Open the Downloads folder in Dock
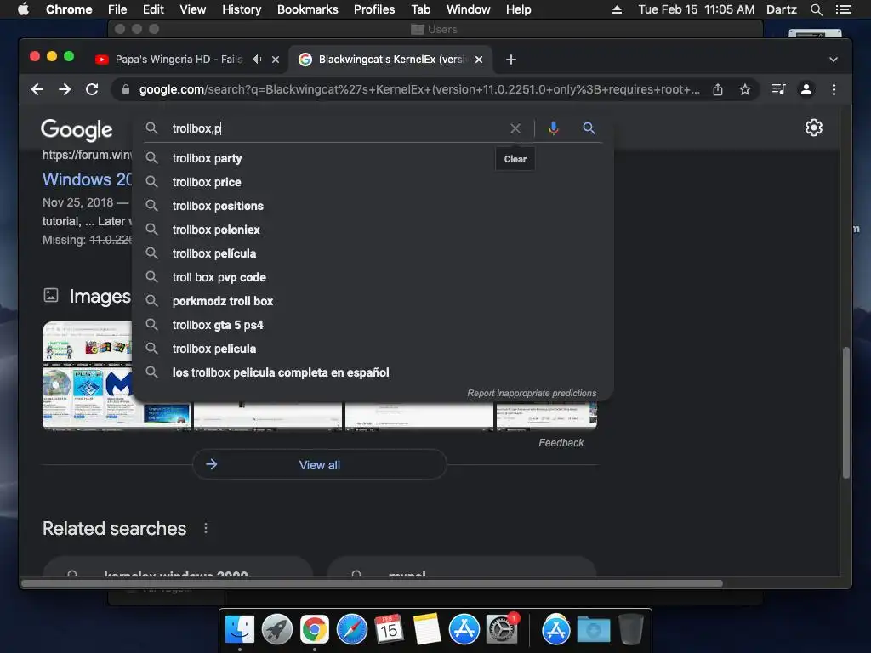 point(593,630)
